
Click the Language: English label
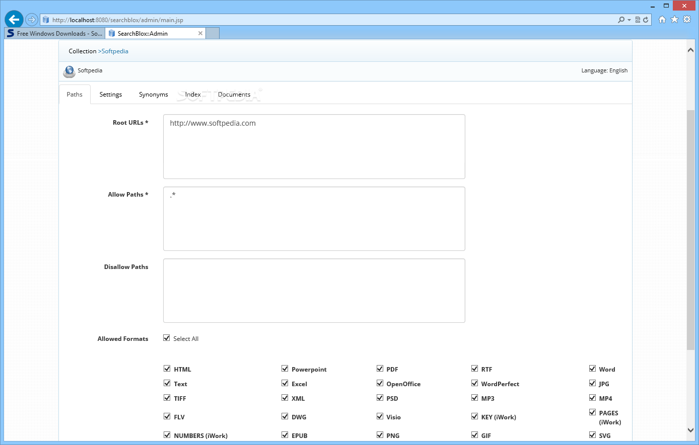click(604, 71)
